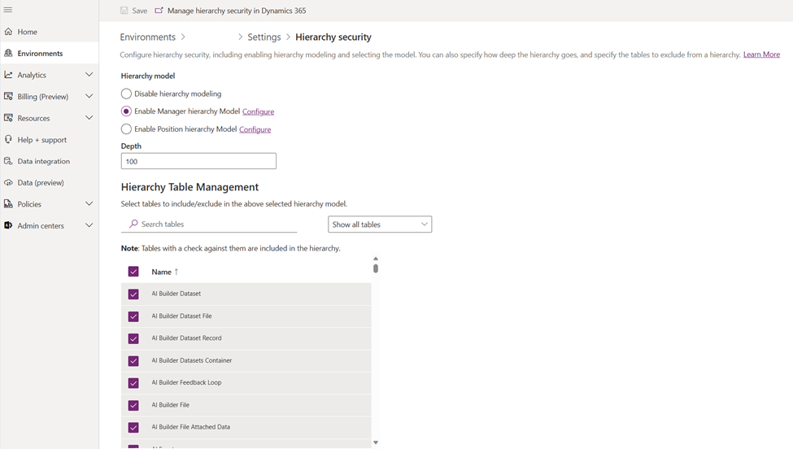This screenshot has height=449, width=793.
Task: Click the Analytics chart icon
Action: pyautogui.click(x=8, y=75)
